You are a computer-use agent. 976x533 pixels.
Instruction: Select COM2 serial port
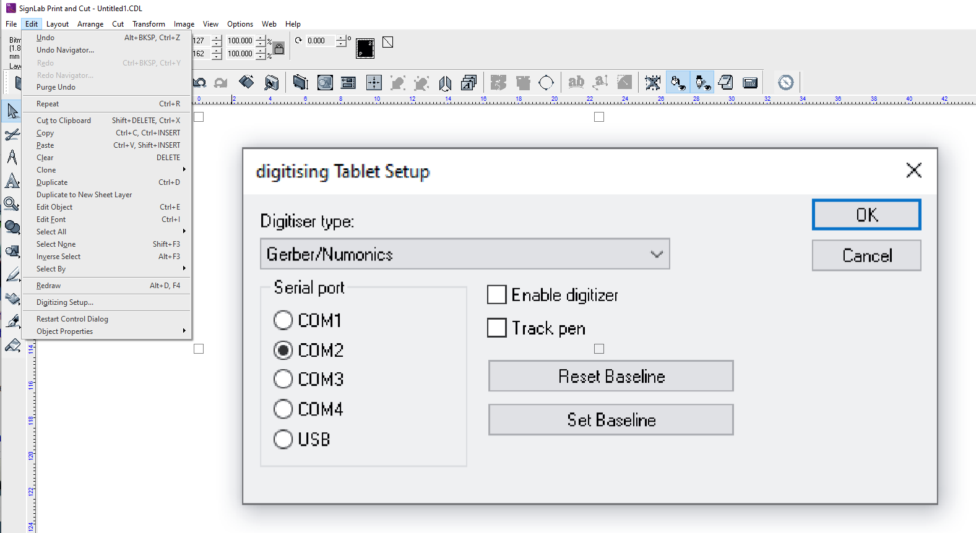(283, 350)
